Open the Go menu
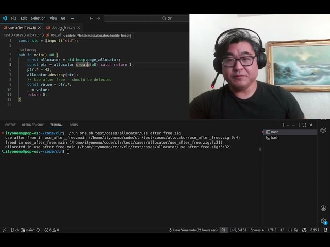This screenshot has height=247, width=330. (x=63, y=19)
